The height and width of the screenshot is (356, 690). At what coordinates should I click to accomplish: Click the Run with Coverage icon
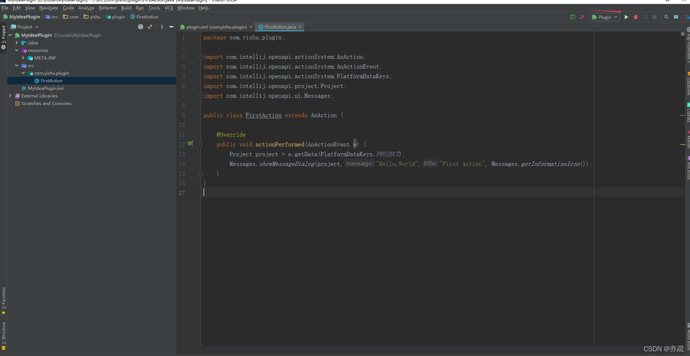[x=645, y=17]
